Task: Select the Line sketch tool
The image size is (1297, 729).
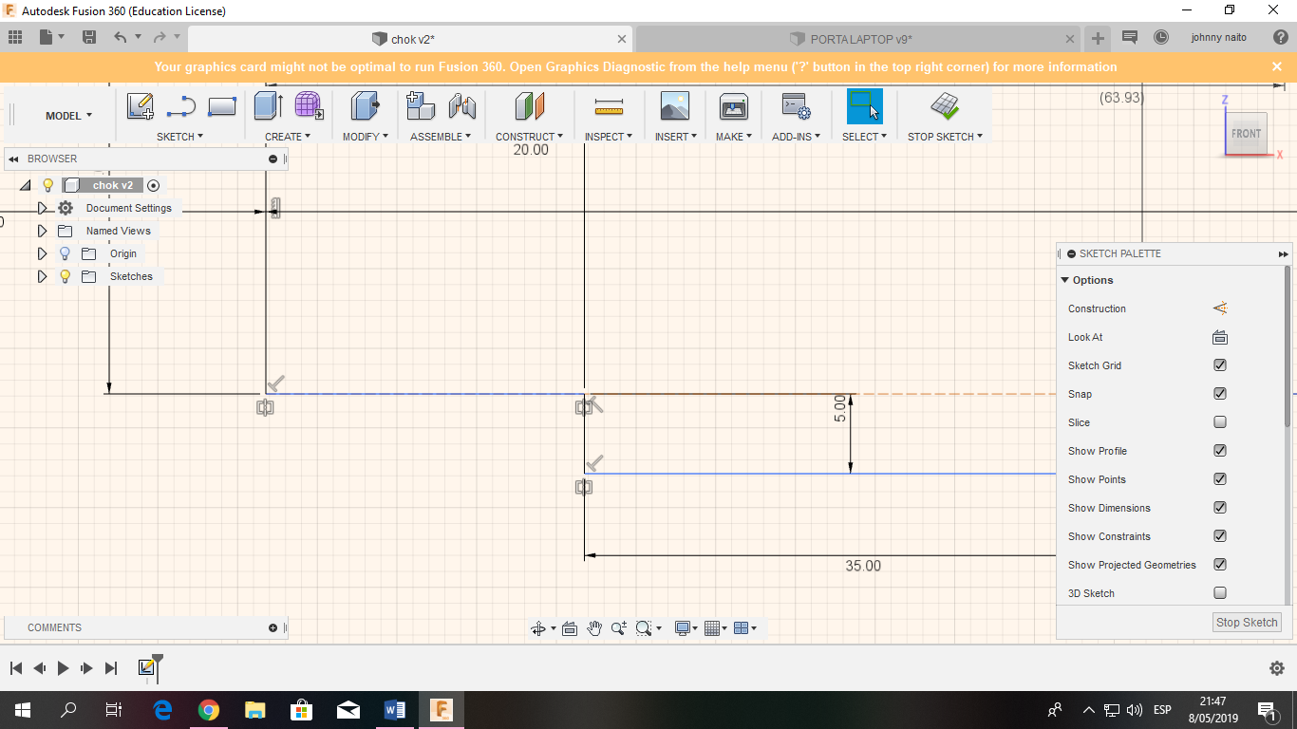Action: click(x=181, y=106)
